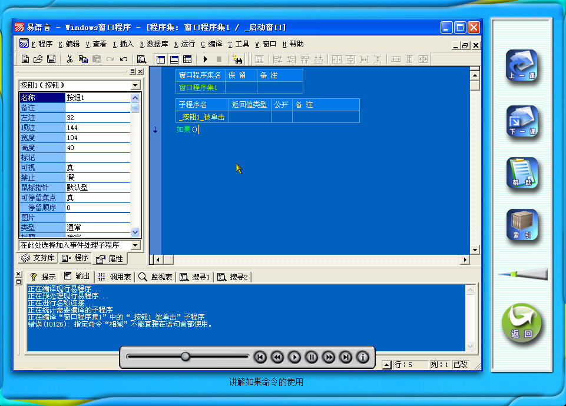The image size is (566, 406).
Task: Close the property panel with its X
Action: pyautogui.click(x=140, y=72)
